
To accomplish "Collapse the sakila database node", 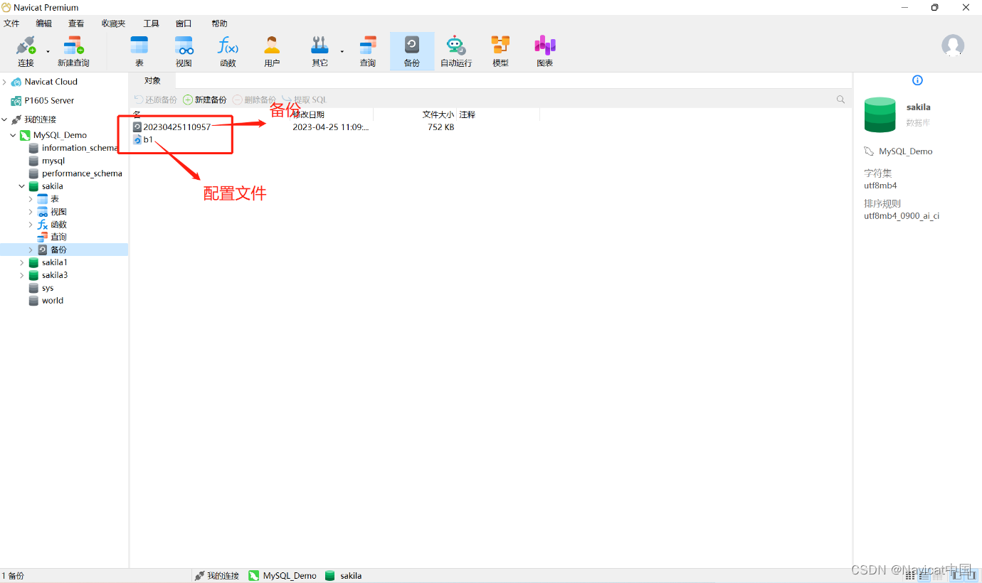I will (21, 186).
